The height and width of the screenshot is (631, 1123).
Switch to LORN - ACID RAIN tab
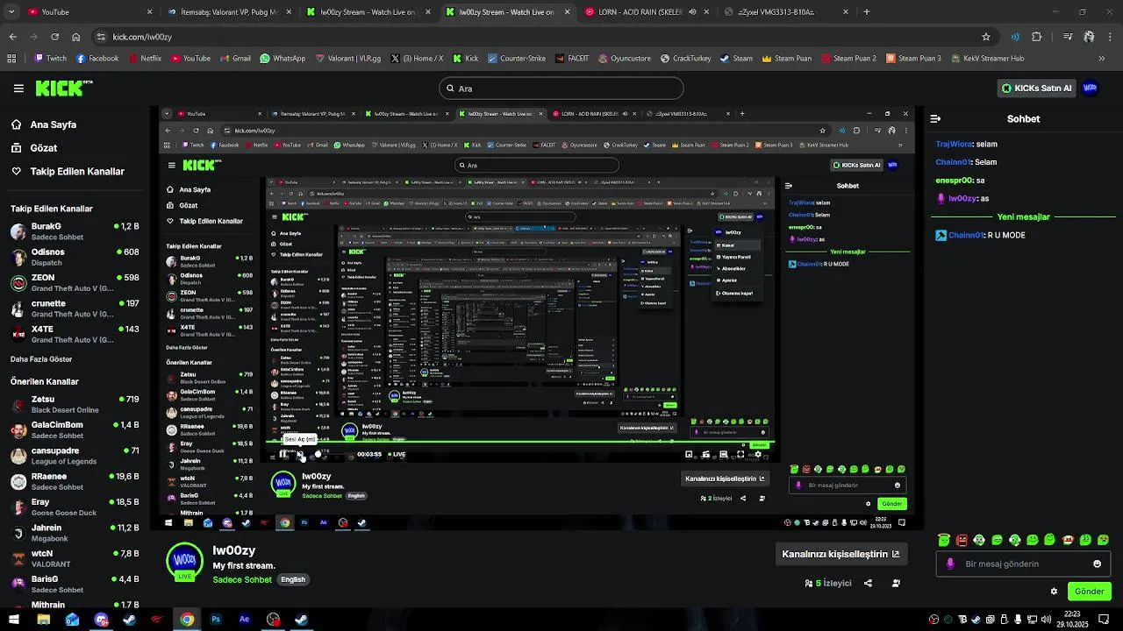point(647,12)
